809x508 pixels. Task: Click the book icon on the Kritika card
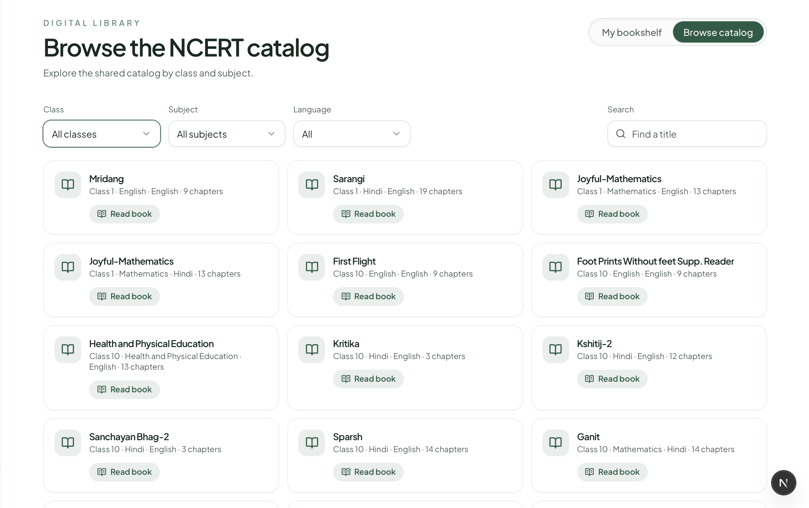pyautogui.click(x=311, y=349)
